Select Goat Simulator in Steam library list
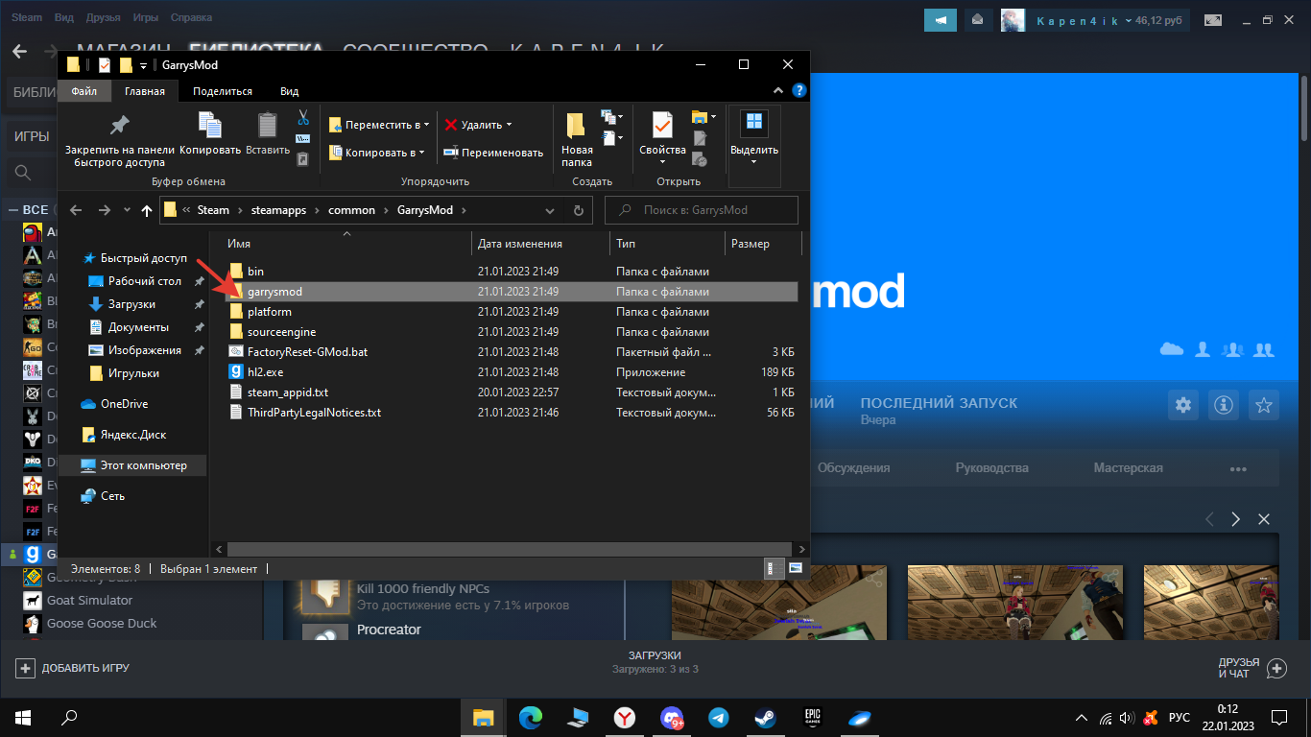 [x=89, y=601]
